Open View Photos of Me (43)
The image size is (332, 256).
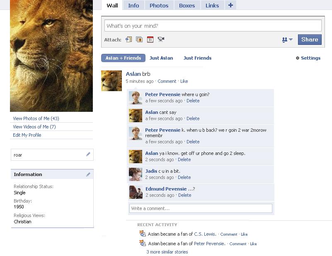36,118
